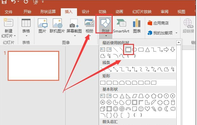Screen dimensions: 197x125
Task: Expand 我的加载项 dropdown arrow
Action: pyautogui.click(x=176, y=33)
